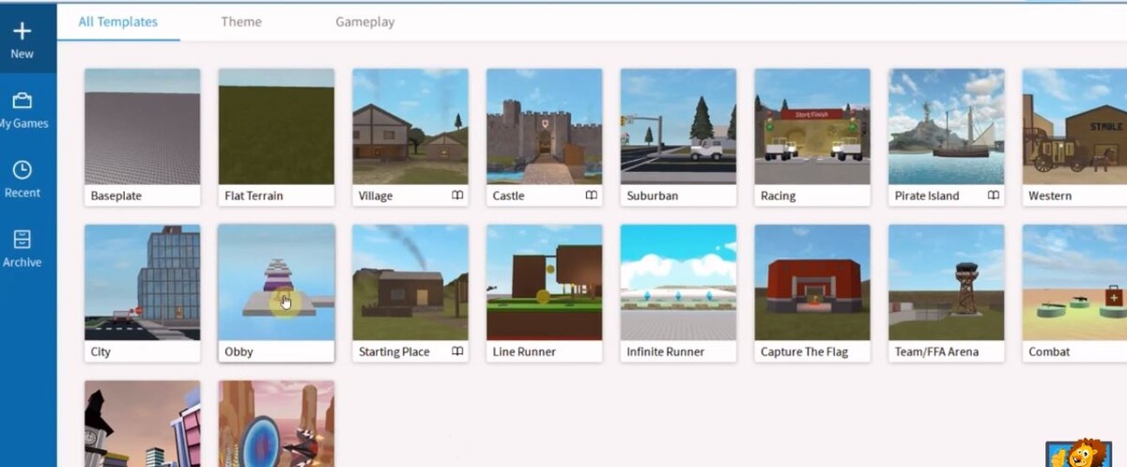Click the Starting Place label text
1127x467 pixels.
coord(394,352)
